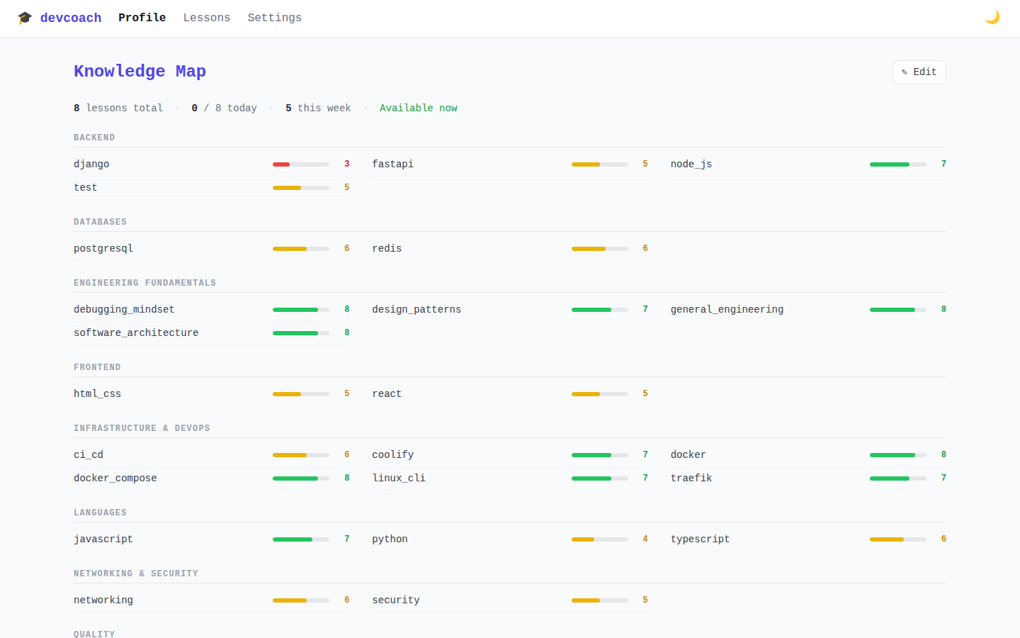This screenshot has width=1020, height=638.
Task: Select the security row under NETWORKING & SECURITY
Action: coord(395,600)
